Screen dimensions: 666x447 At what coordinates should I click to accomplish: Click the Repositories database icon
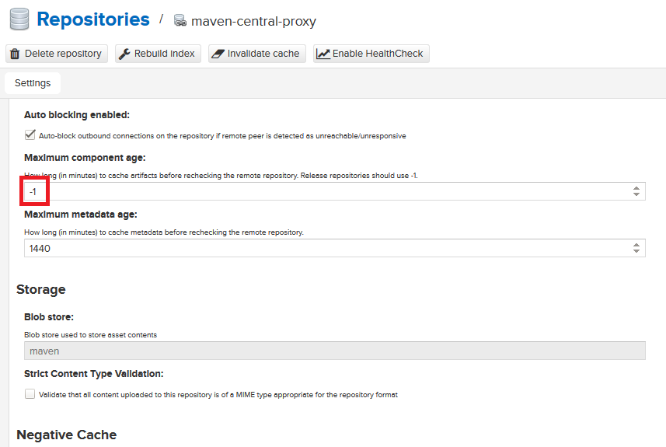coord(18,19)
